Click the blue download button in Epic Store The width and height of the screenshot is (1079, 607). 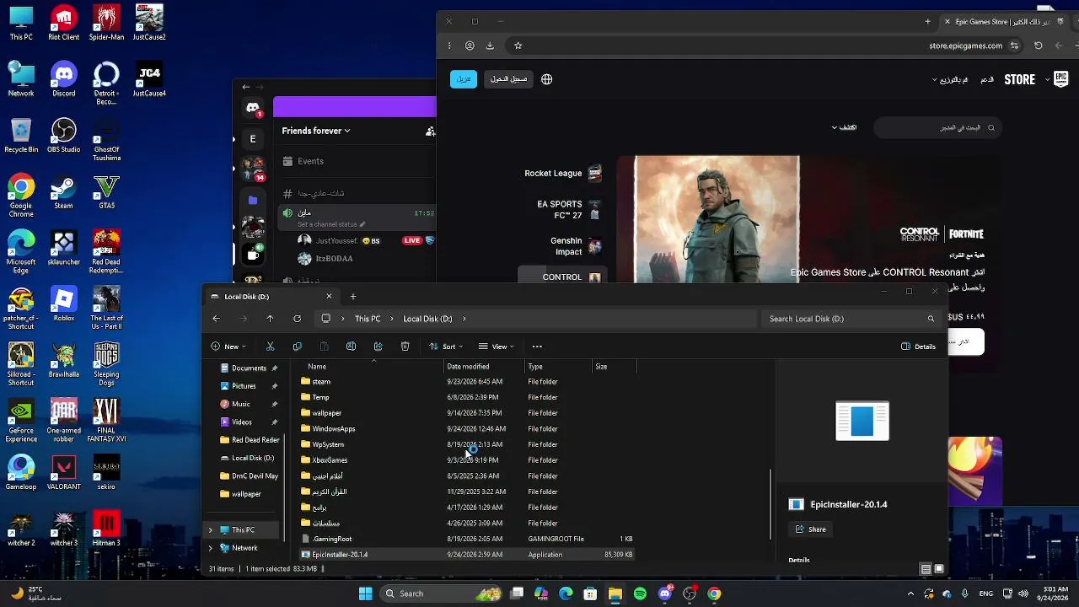(464, 79)
